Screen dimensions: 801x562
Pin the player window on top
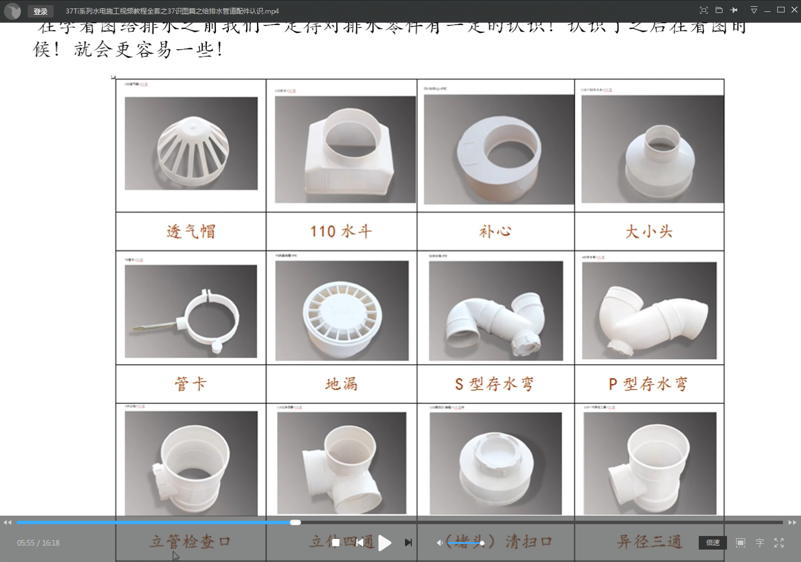(x=734, y=10)
